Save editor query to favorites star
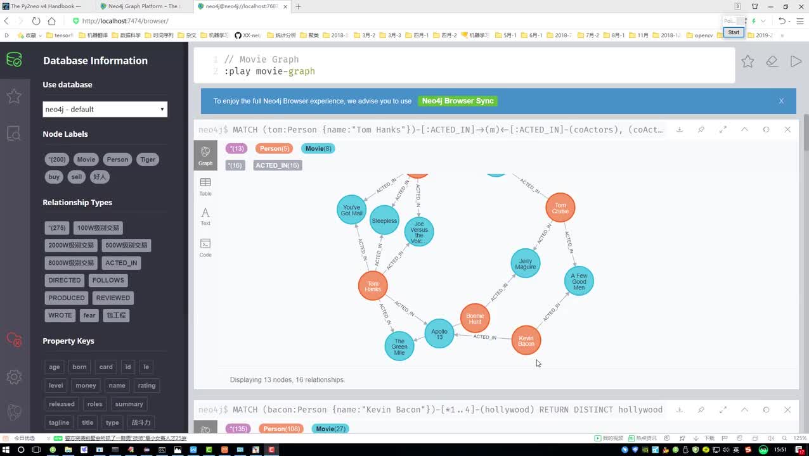 point(748,61)
